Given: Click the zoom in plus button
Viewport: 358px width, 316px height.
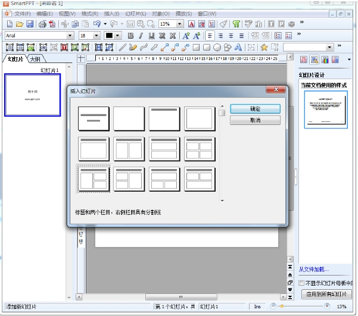Looking at the screenshot, I should click(327, 306).
